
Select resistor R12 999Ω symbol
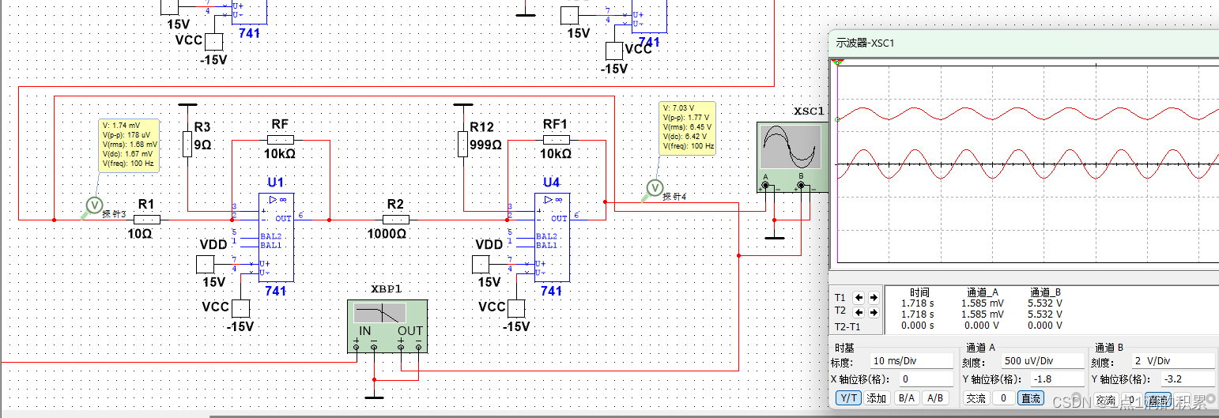coord(463,145)
